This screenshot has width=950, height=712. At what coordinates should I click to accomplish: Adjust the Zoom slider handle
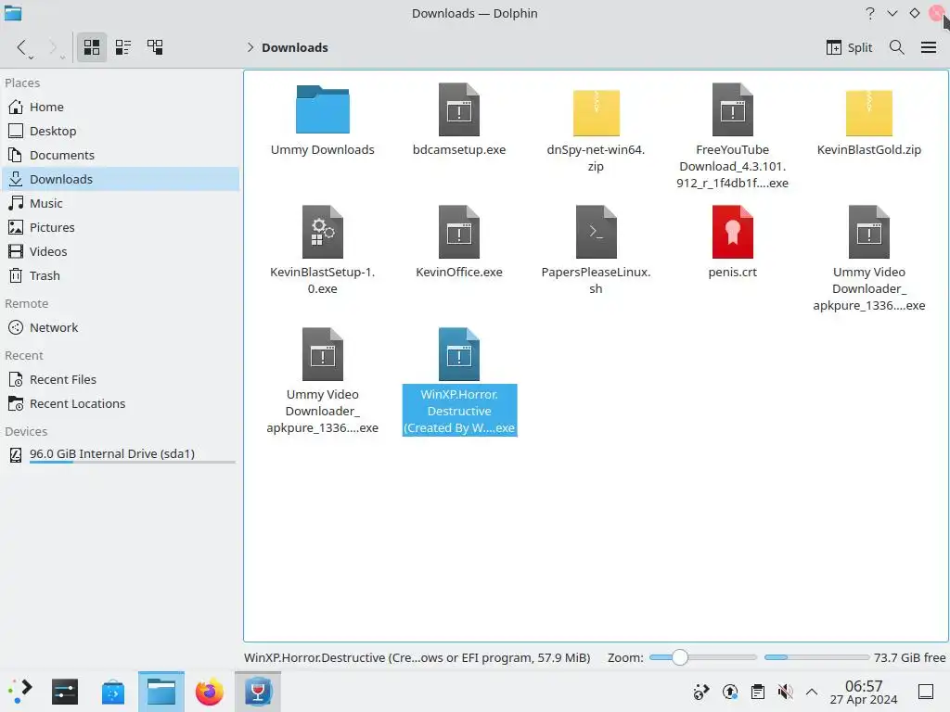pyautogui.click(x=680, y=657)
